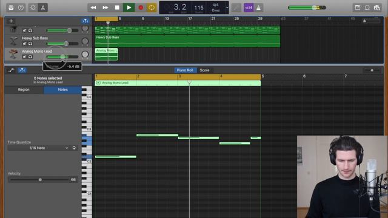Solo the Heavy Sub Bass track
Viewport: 388px width, 218px height.
coord(30,44)
